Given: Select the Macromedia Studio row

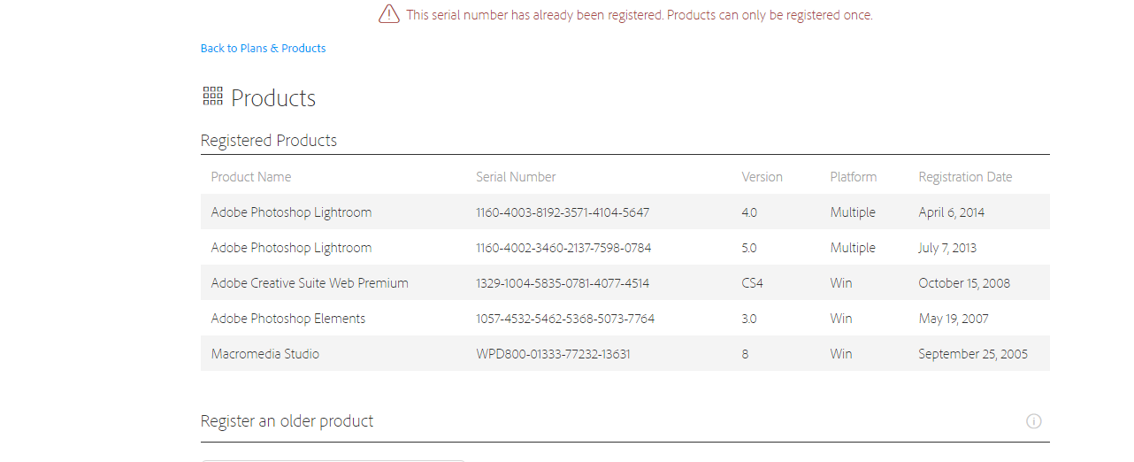Looking at the screenshot, I should tap(625, 354).
